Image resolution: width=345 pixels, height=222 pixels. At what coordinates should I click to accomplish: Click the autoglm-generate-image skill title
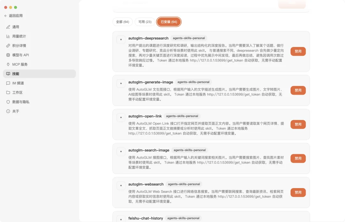coord(151,82)
